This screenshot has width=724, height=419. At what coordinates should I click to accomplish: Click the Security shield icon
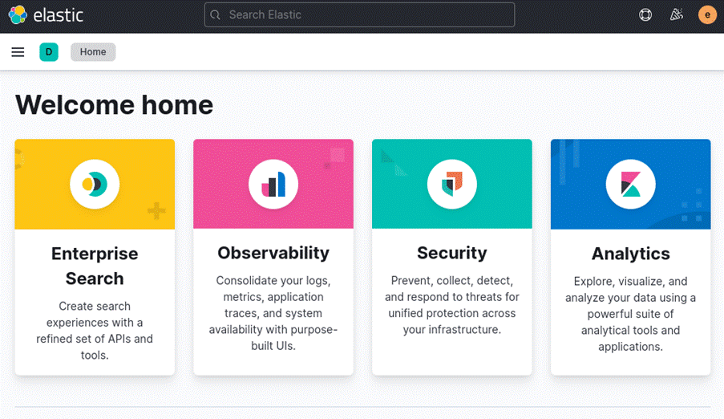tap(452, 184)
